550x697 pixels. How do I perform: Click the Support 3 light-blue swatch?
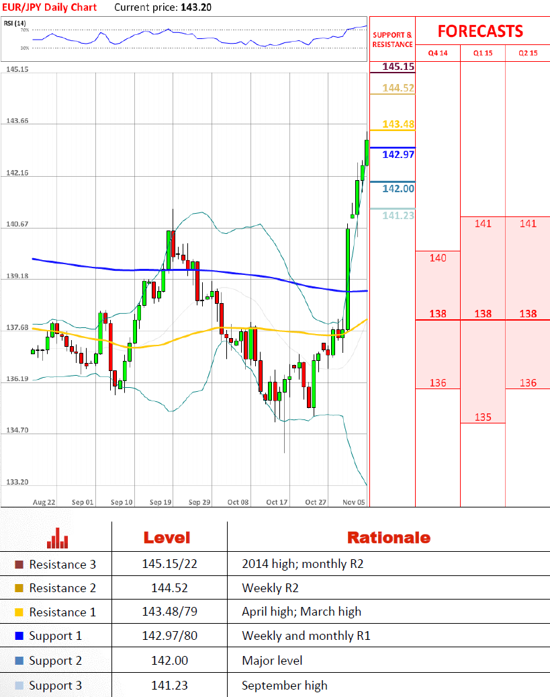click(x=19, y=686)
